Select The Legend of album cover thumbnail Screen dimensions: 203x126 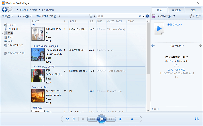coord(38,55)
